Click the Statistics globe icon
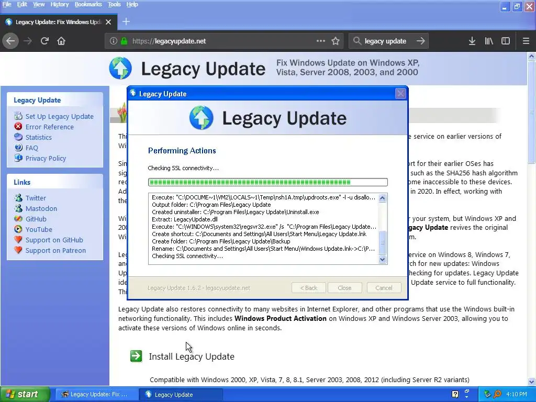 (x=18, y=137)
